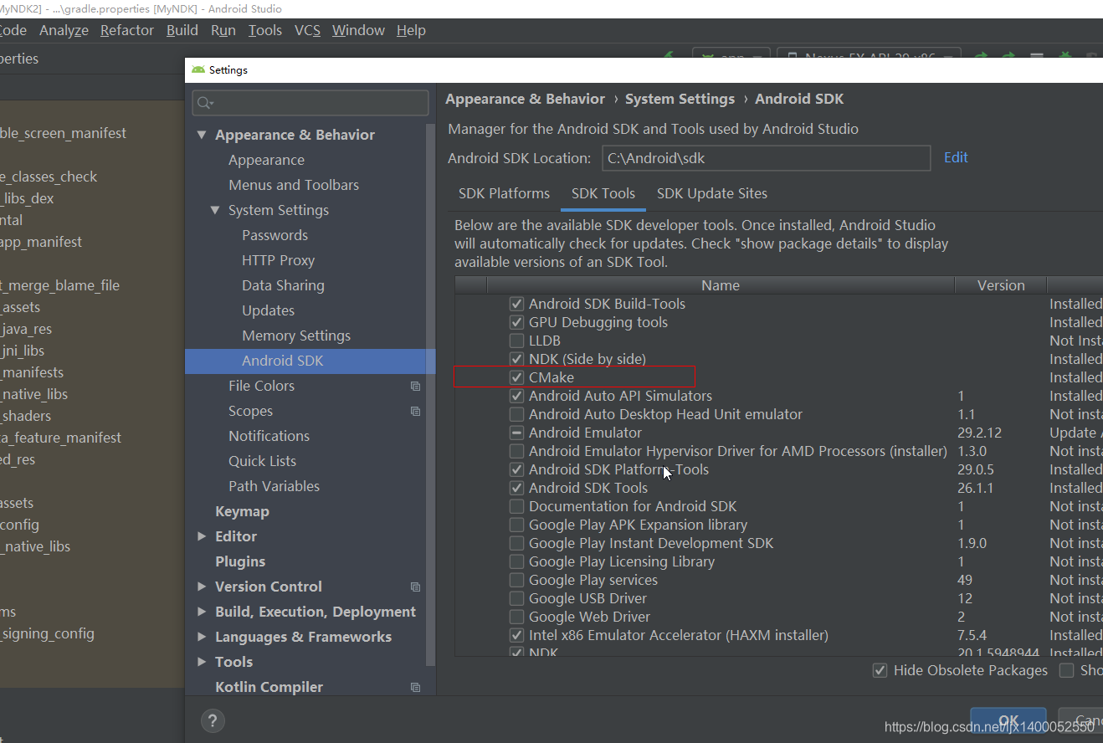Click the Name column header
This screenshot has width=1103, height=743.
[721, 285]
